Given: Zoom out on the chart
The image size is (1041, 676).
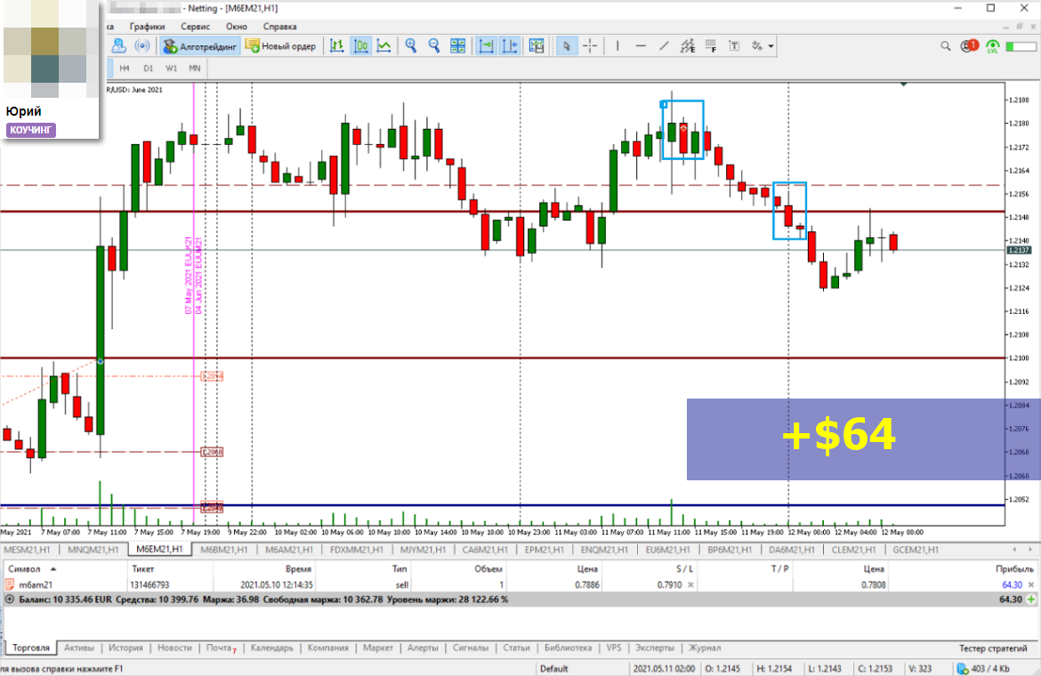Looking at the screenshot, I should coord(434,45).
